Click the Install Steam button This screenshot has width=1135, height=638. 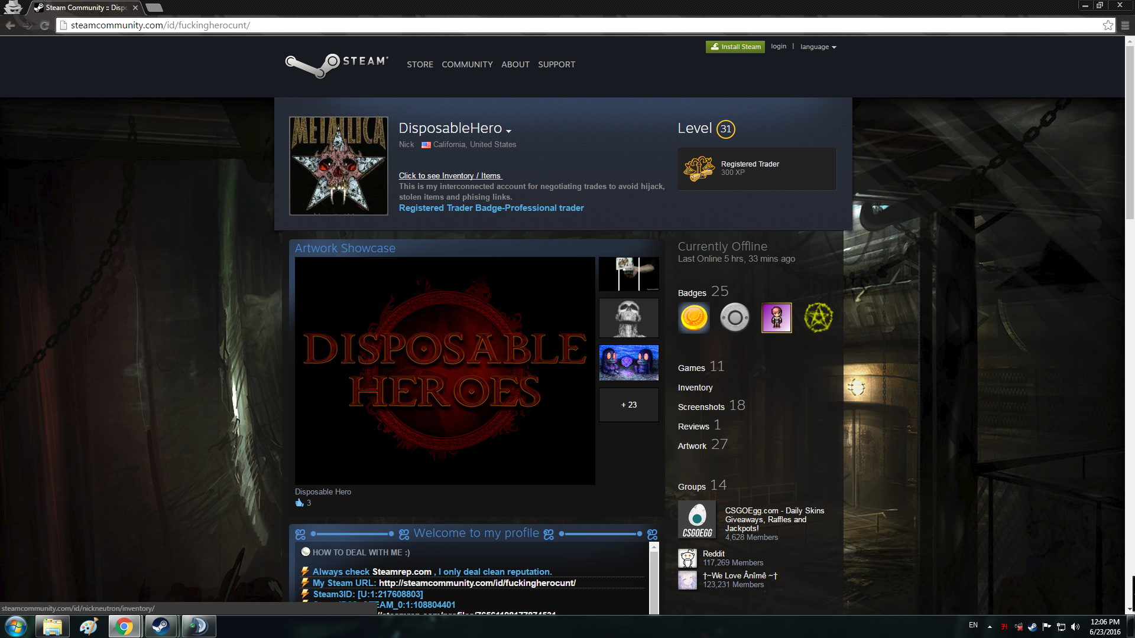pos(735,47)
